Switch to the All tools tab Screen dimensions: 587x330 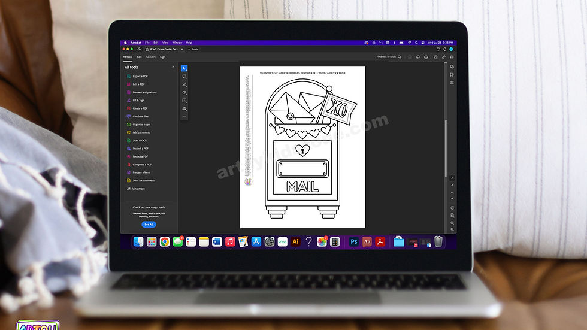pyautogui.click(x=128, y=57)
